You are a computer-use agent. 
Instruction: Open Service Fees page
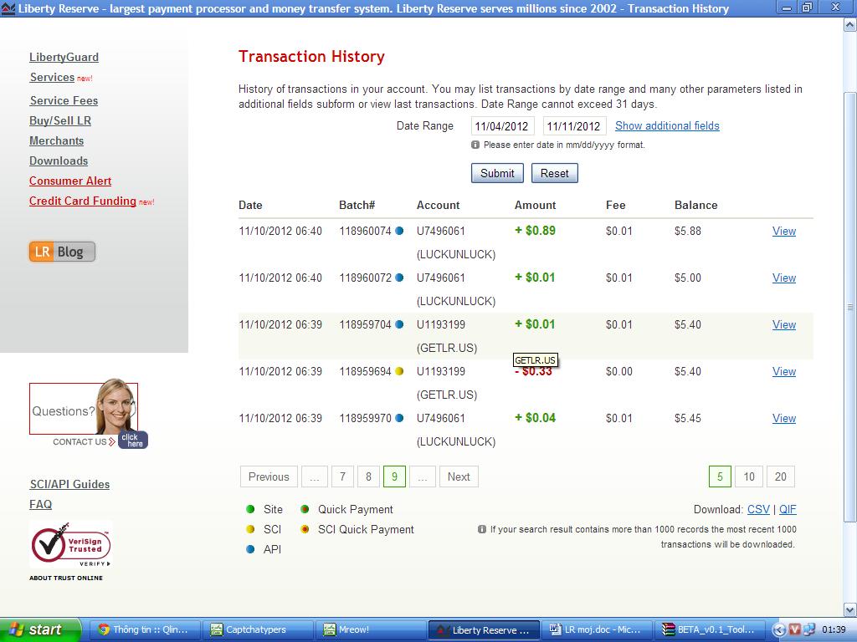(64, 100)
